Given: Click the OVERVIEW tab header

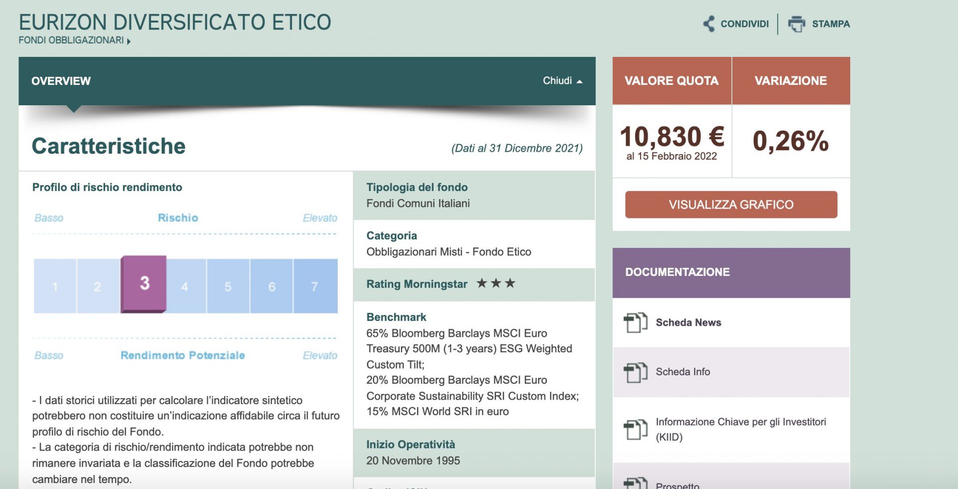Looking at the screenshot, I should [x=61, y=81].
